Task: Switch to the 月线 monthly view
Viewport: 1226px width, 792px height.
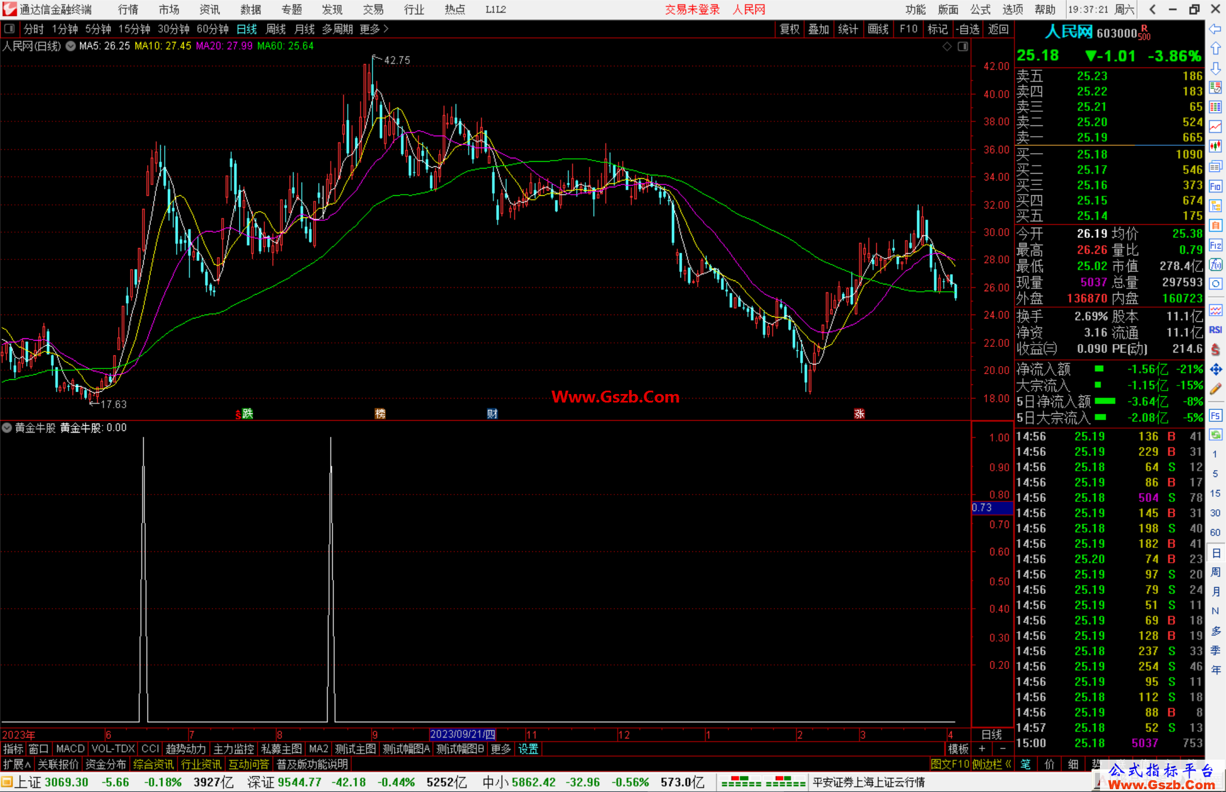Action: (x=305, y=29)
